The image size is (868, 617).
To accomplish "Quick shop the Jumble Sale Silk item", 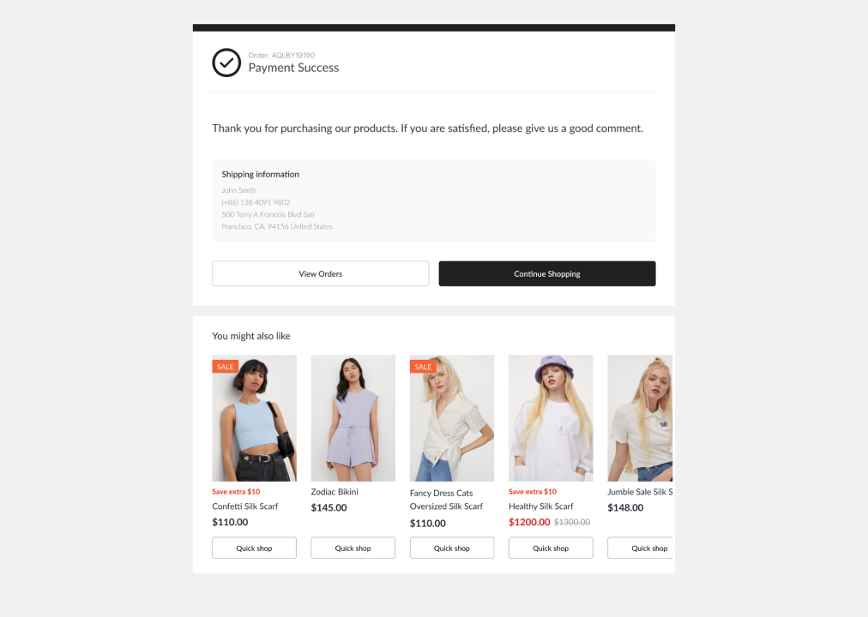I will 640,548.
